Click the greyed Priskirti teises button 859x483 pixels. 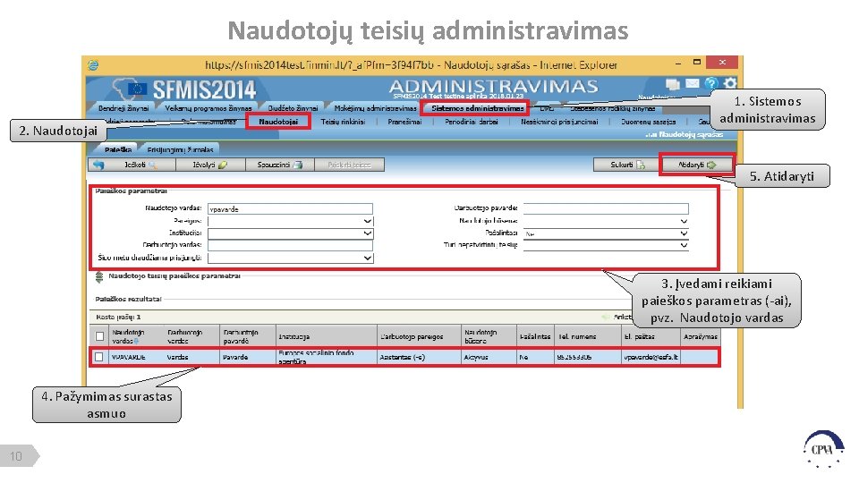350,165
